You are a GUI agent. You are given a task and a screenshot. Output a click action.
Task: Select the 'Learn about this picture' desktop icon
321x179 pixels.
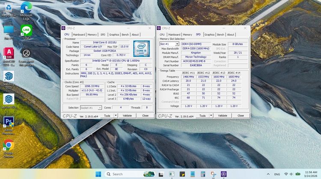coord(26,58)
